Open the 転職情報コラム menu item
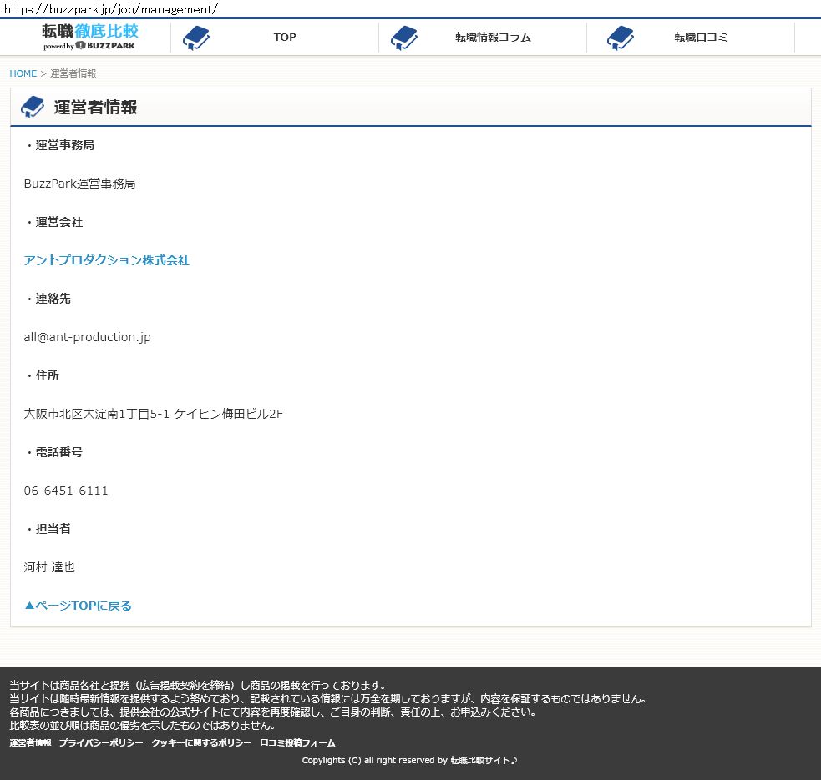This screenshot has width=821, height=780. coord(493,38)
